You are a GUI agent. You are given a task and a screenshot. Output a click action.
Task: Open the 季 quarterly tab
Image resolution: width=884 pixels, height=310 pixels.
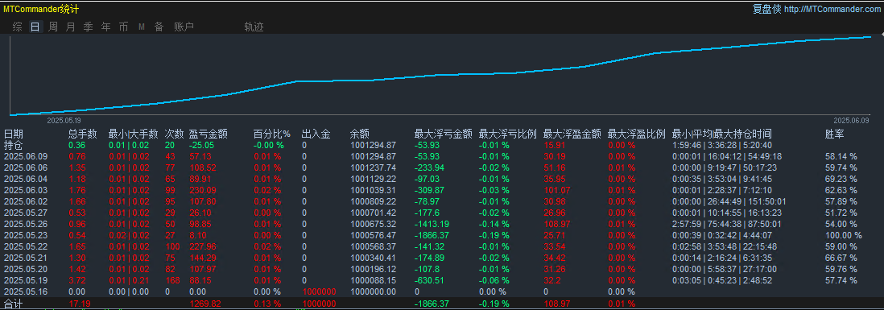click(x=88, y=27)
